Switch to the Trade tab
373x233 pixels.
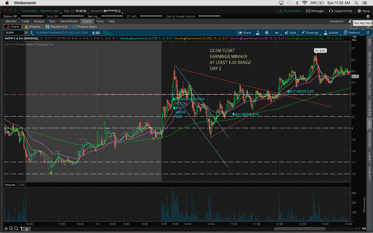click(x=25, y=21)
